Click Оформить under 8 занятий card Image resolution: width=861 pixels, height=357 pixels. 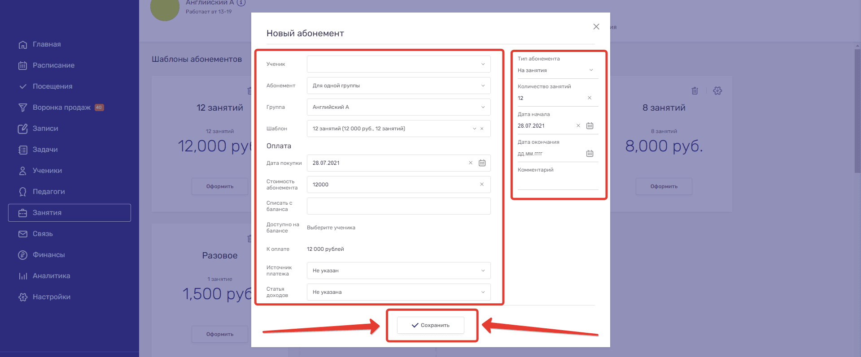[664, 186]
